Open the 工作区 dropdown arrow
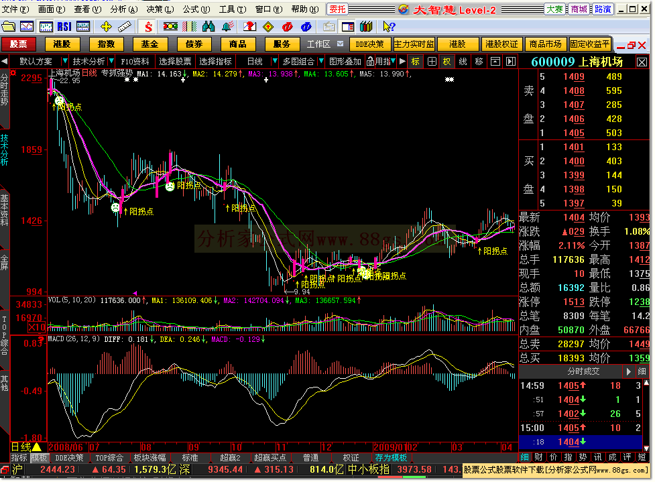The width and height of the screenshot is (655, 482). [341, 44]
